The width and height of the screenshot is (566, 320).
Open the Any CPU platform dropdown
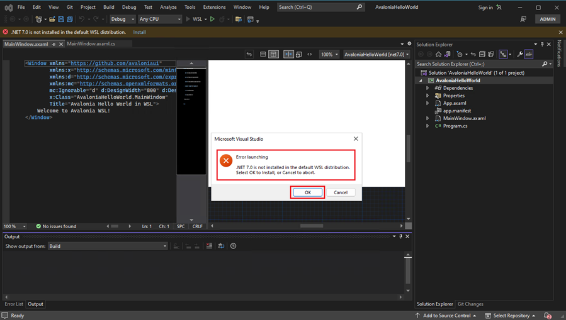coord(160,19)
